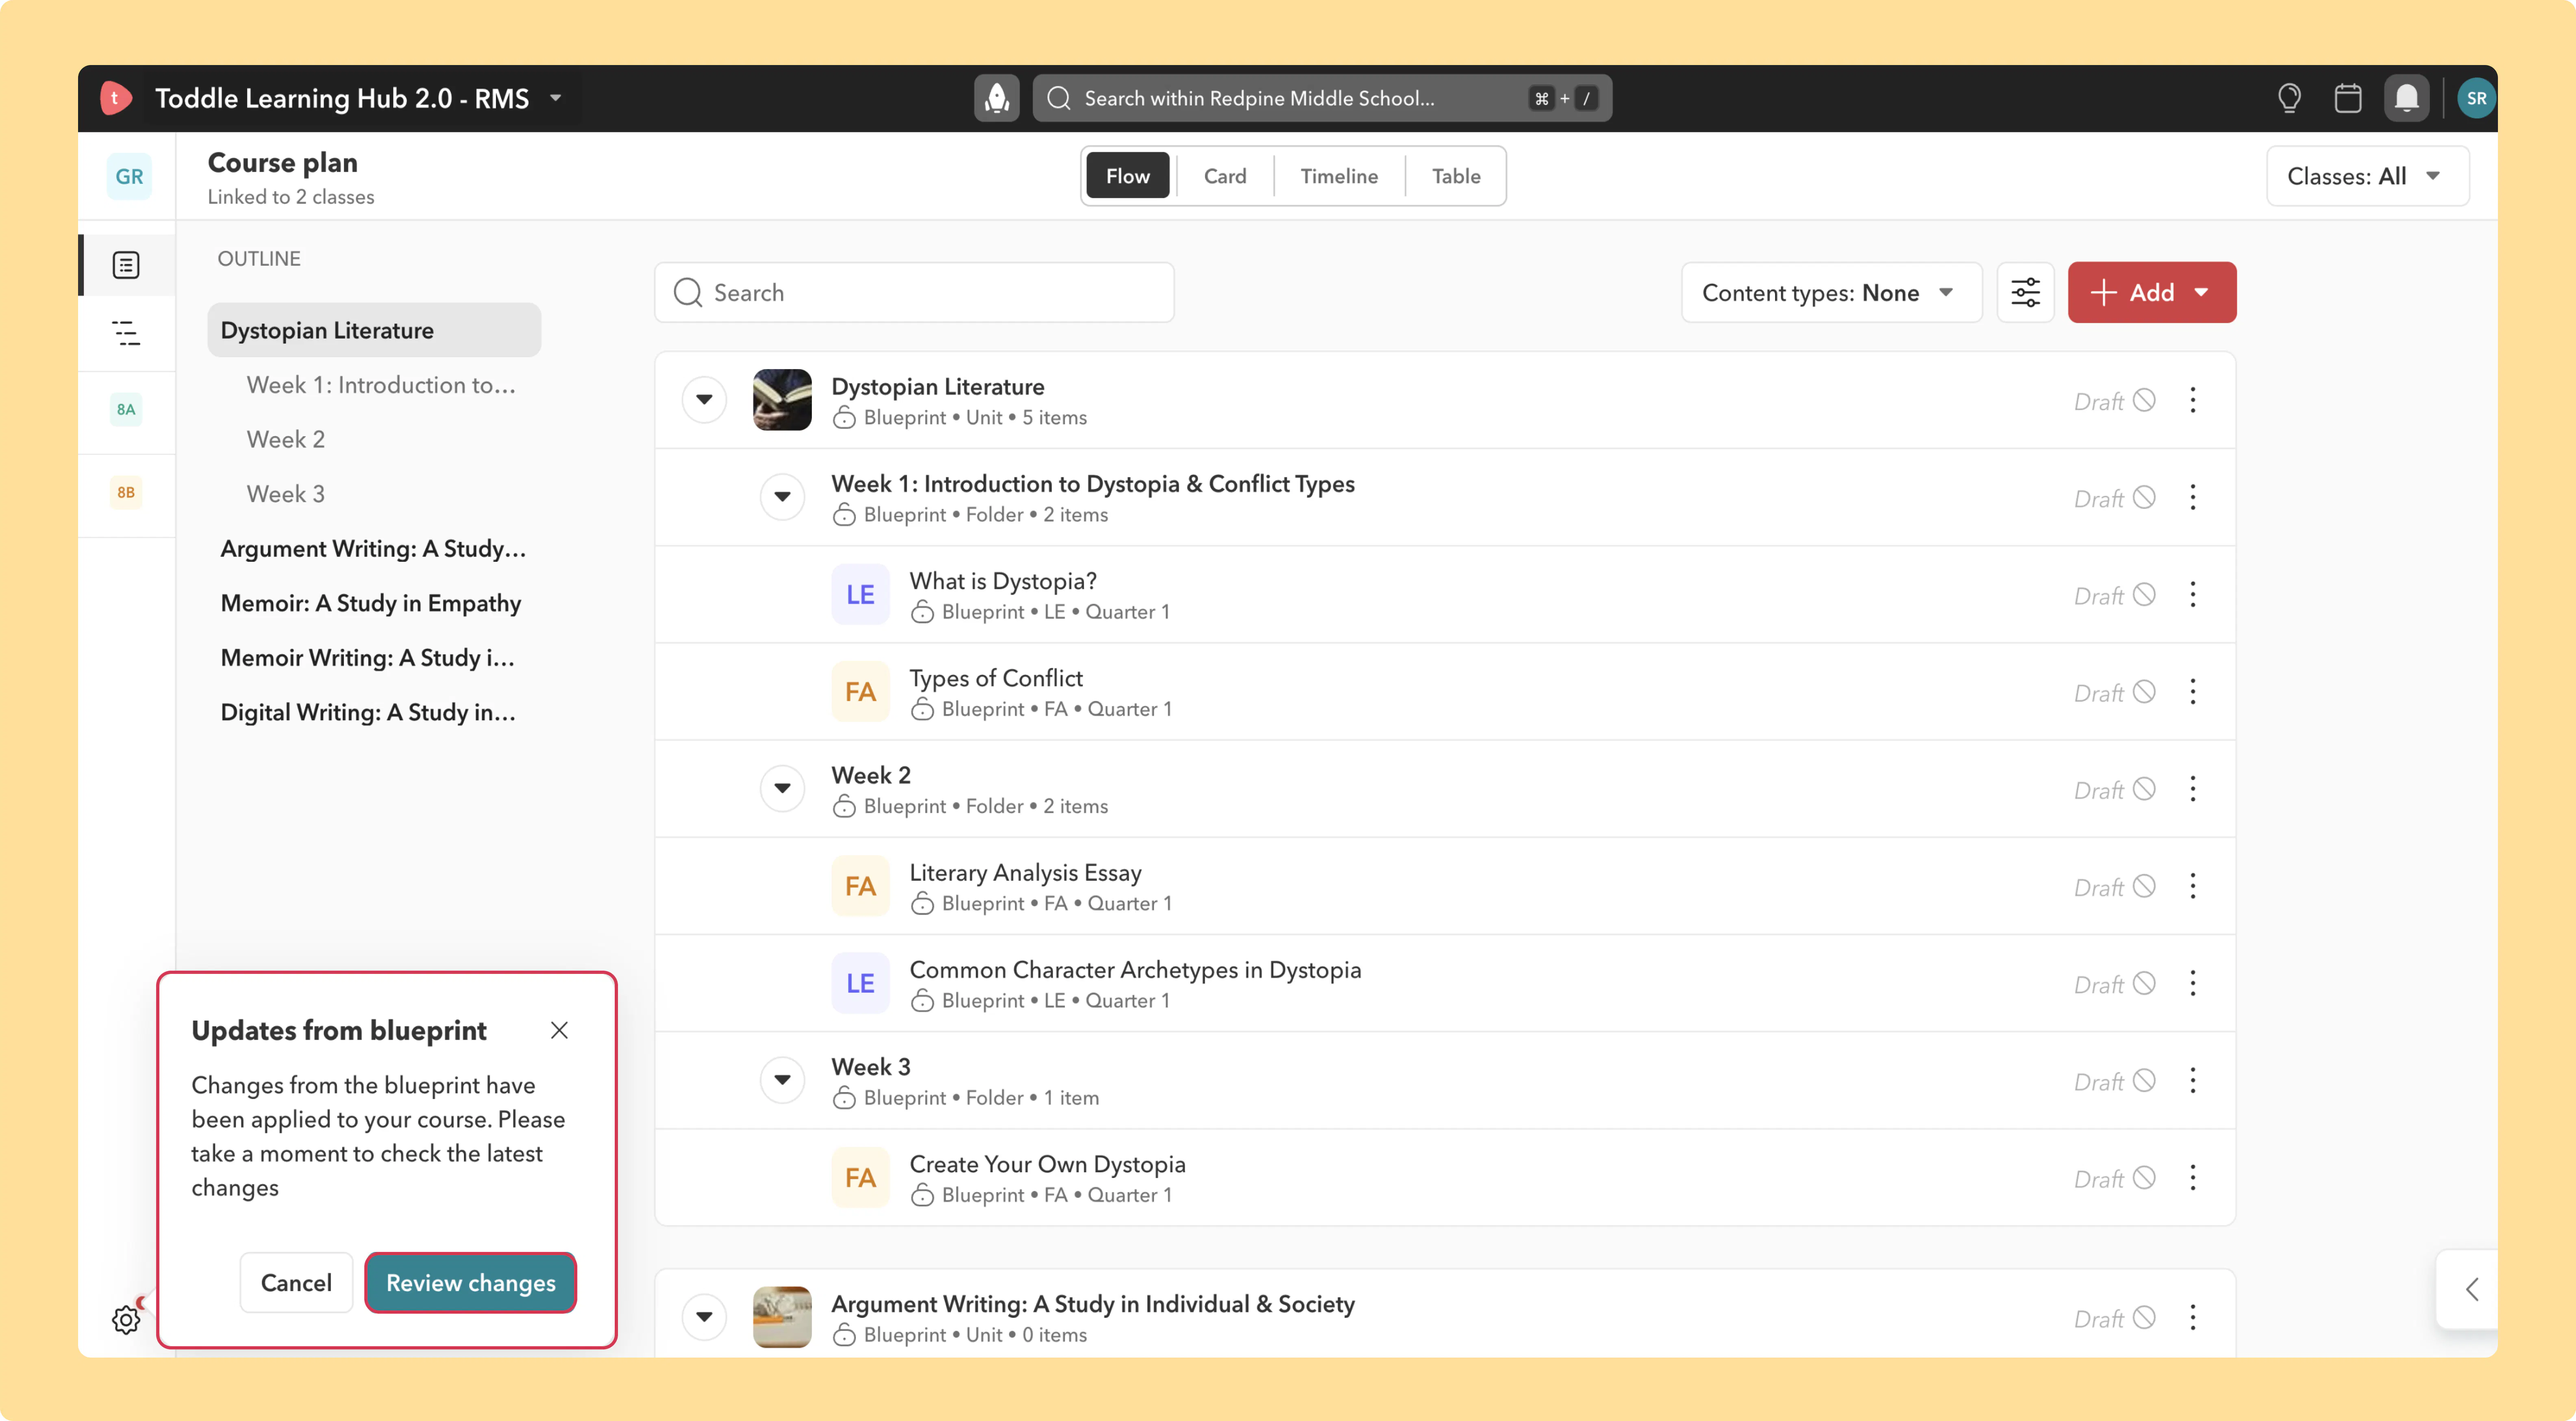Viewport: 2576px width, 1421px height.
Task: Open the Classes: All dropdown
Action: tap(2367, 176)
